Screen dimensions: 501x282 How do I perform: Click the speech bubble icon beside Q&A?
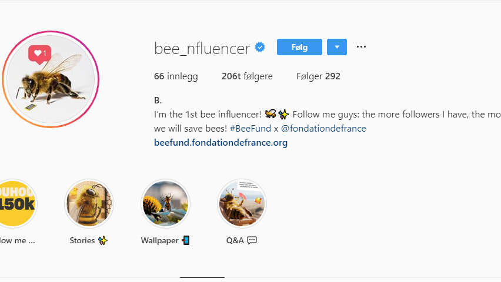pyautogui.click(x=252, y=240)
